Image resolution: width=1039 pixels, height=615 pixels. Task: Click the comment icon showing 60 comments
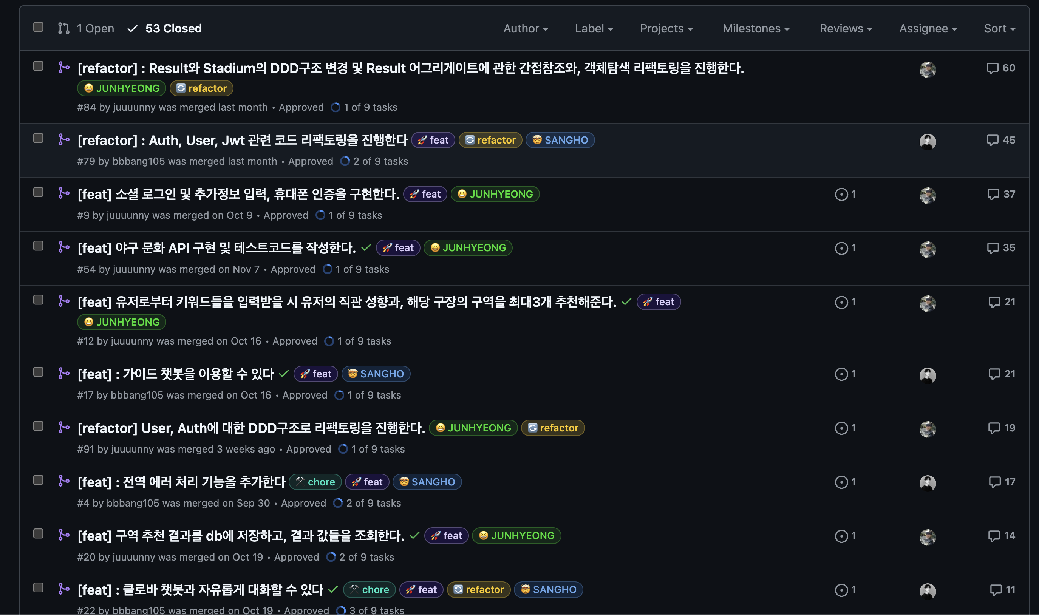(992, 68)
